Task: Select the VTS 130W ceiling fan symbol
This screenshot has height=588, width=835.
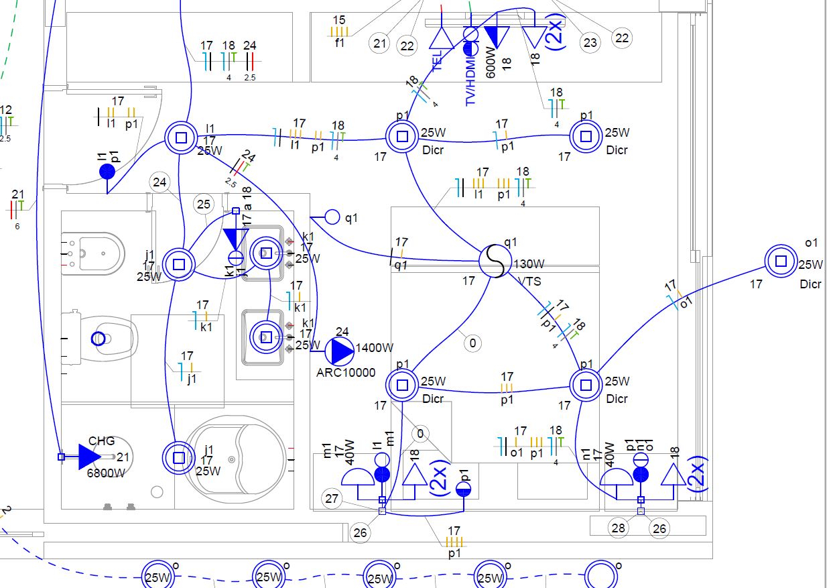Action: 495,261
